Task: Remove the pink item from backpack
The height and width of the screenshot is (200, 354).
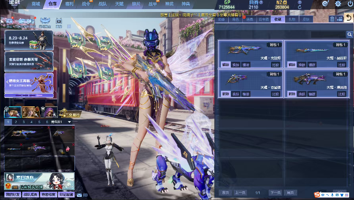Action: pos(73,144)
